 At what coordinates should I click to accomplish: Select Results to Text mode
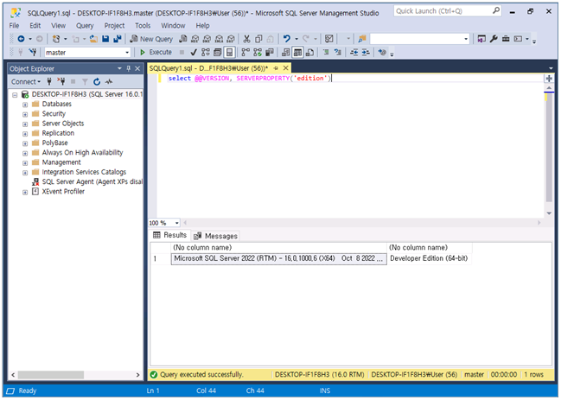point(285,53)
